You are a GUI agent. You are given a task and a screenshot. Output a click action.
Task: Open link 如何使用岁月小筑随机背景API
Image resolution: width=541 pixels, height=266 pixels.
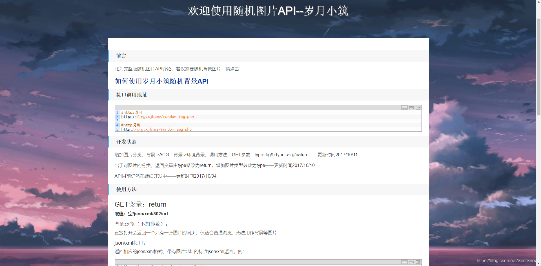(x=161, y=81)
